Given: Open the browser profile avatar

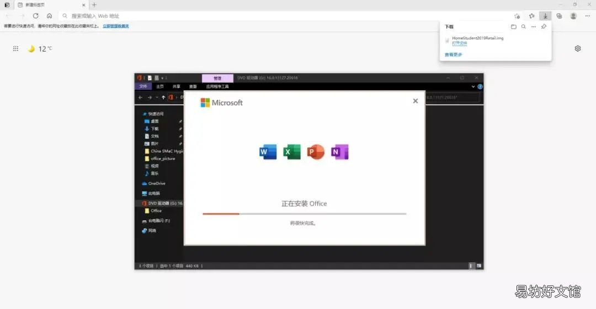Looking at the screenshot, I should pos(573,16).
